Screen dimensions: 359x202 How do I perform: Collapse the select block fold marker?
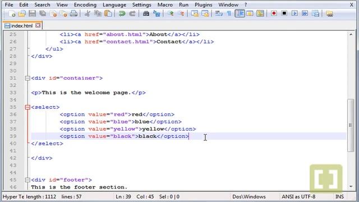(27, 107)
